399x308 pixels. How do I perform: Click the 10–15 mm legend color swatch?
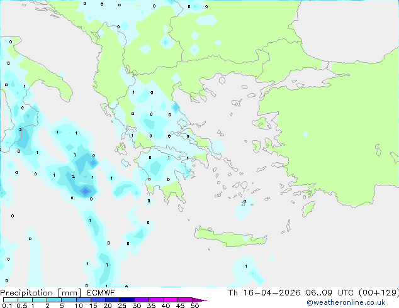(x=83, y=300)
